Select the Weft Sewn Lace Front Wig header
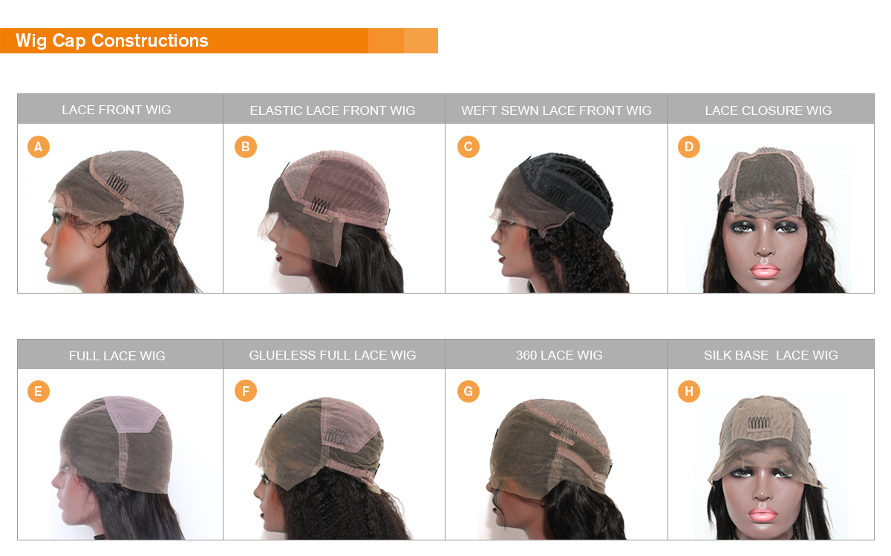Image resolution: width=891 pixels, height=556 pixels. pos(556,109)
